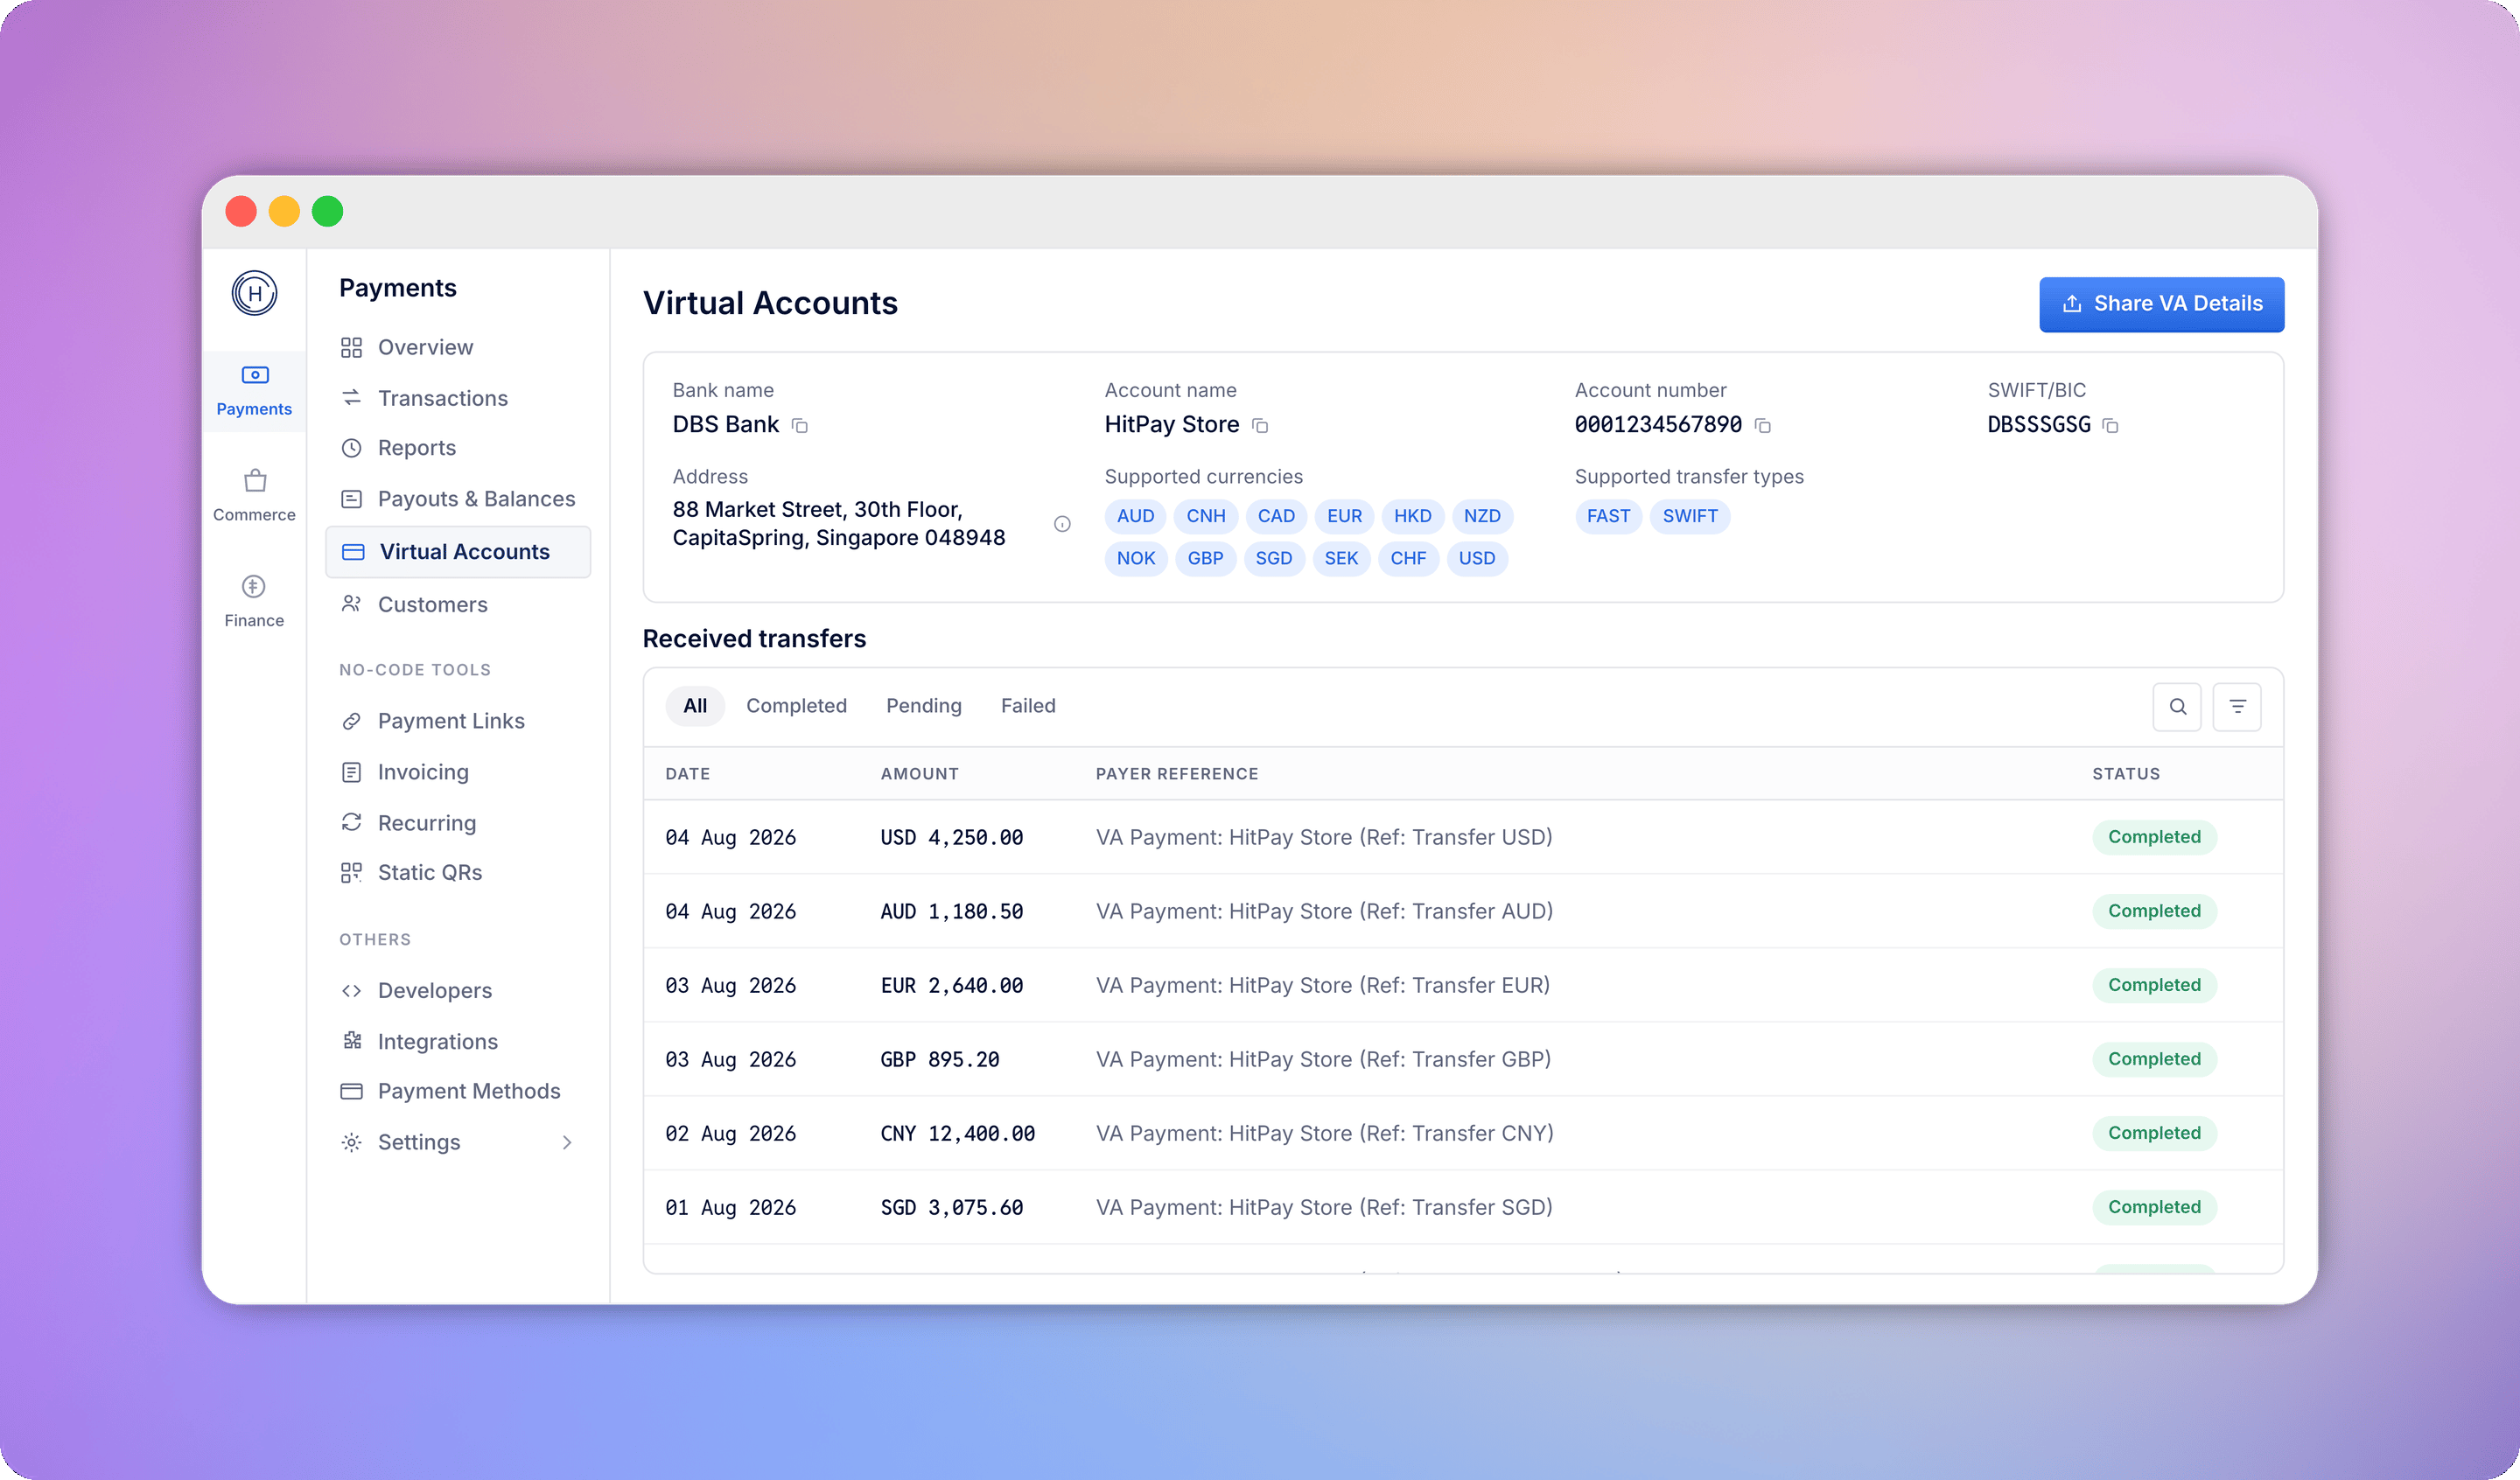
Task: Click payer reference for Transfer CNY
Action: pyautogui.click(x=1324, y=1133)
